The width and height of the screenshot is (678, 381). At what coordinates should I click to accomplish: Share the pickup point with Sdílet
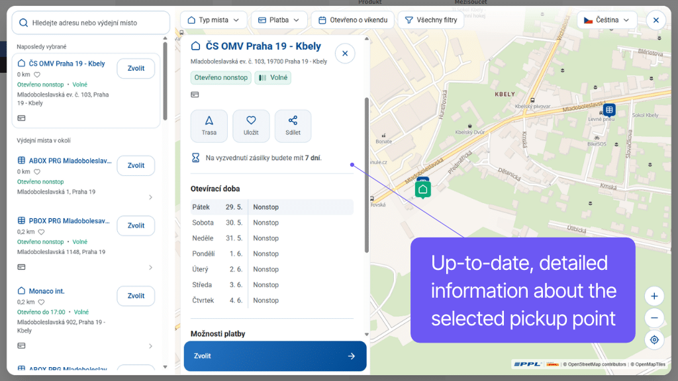click(x=293, y=126)
